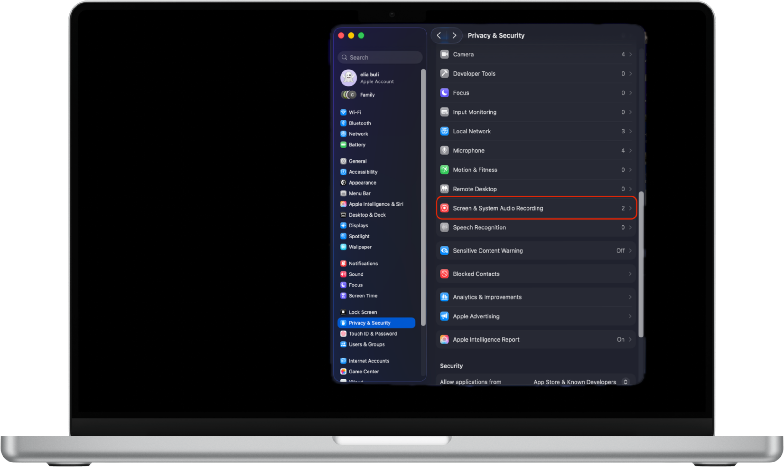The width and height of the screenshot is (784, 470).
Task: Click the Local Network globe icon
Action: [x=445, y=131]
